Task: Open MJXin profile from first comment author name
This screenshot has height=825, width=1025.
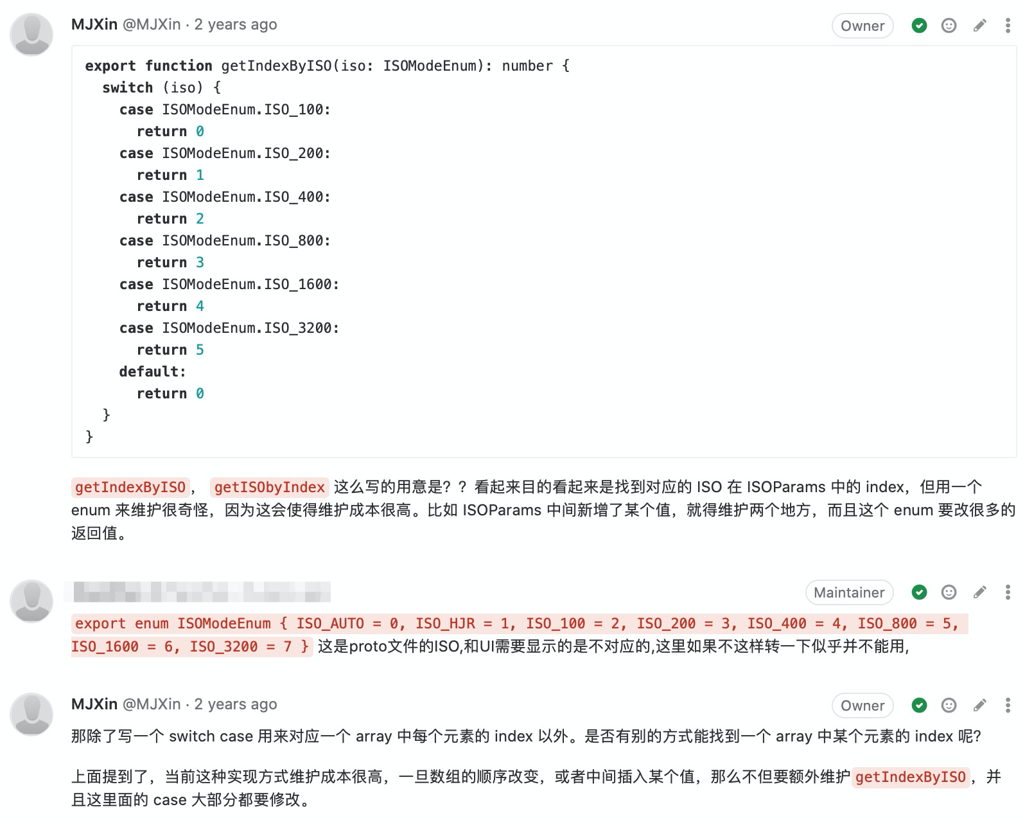Action: [94, 24]
